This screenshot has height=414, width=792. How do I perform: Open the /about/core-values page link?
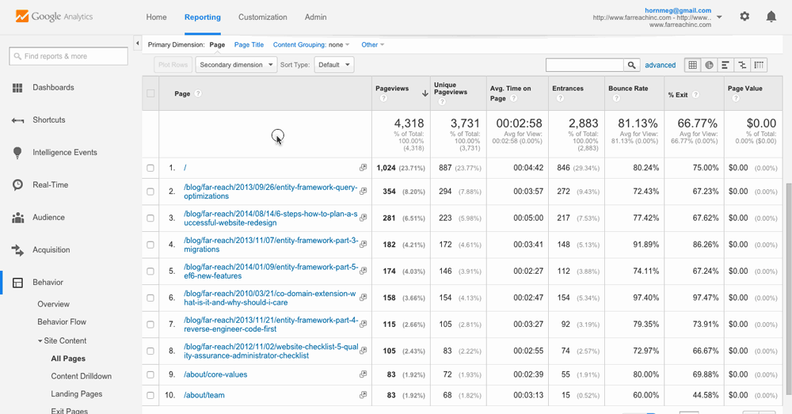pyautogui.click(x=215, y=374)
